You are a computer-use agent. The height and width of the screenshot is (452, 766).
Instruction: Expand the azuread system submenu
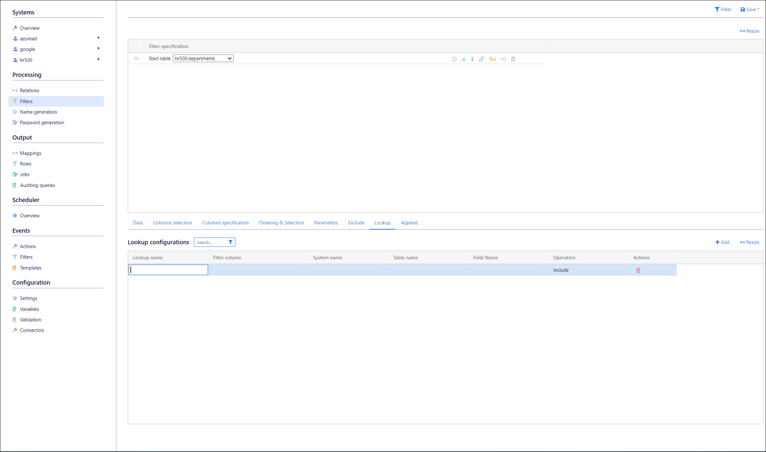(x=99, y=38)
